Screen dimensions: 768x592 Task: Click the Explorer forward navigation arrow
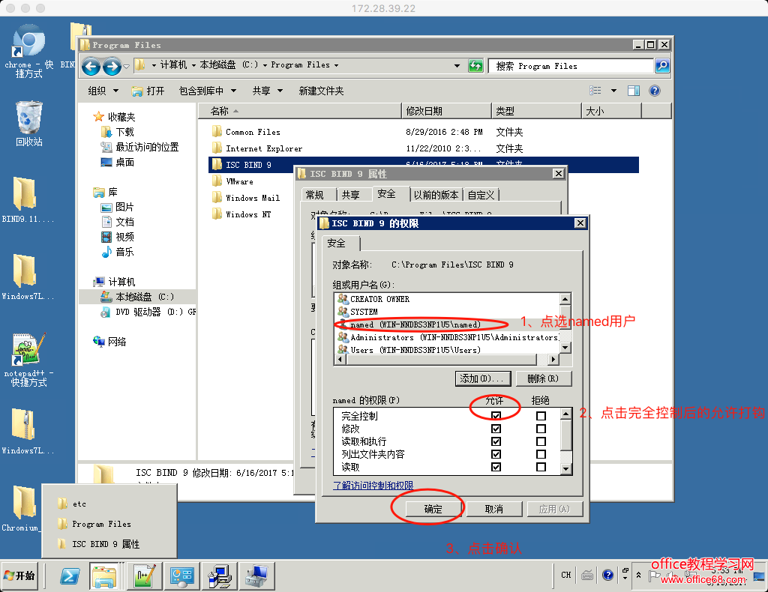click(112, 66)
